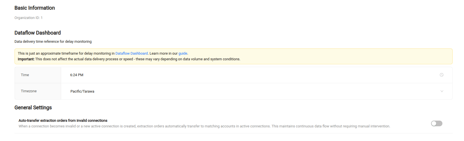Open the Dataflow Dashboard link in notice
This screenshot has height=141, width=464.
point(132,54)
